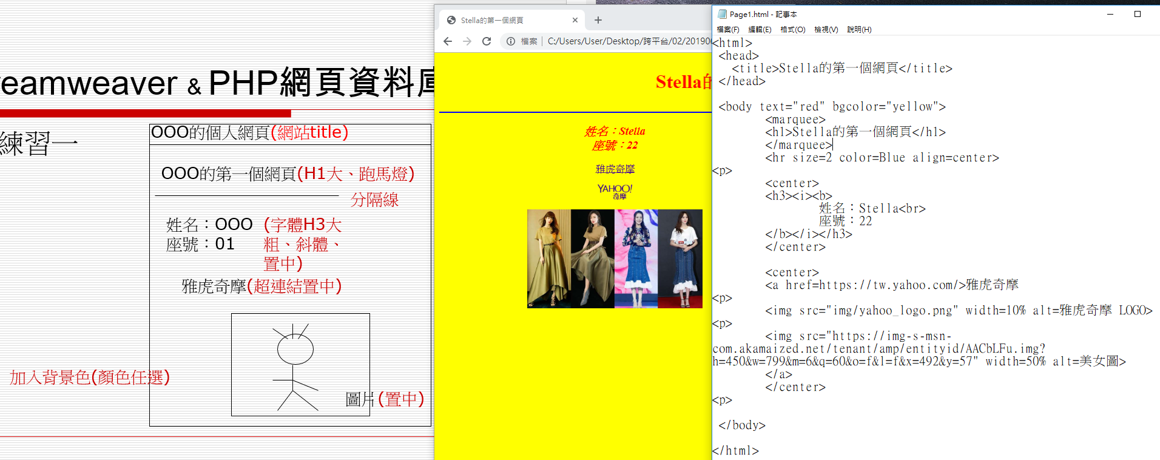Follow the 雅虎奇摩 hyperlink on the page
The height and width of the screenshot is (460, 1160).
point(615,169)
